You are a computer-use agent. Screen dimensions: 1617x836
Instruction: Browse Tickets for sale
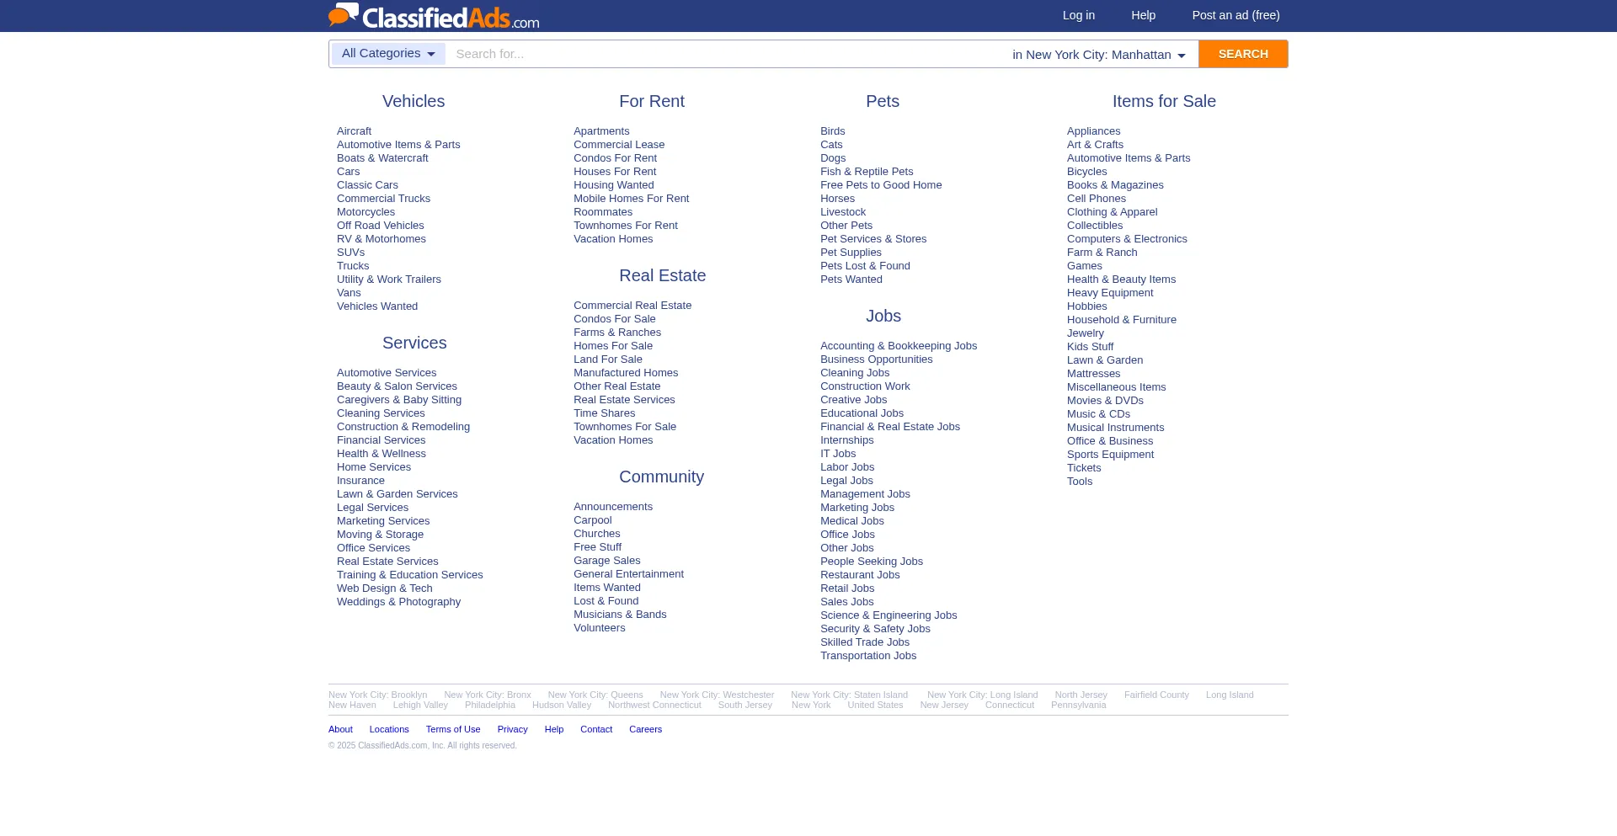tap(1084, 468)
